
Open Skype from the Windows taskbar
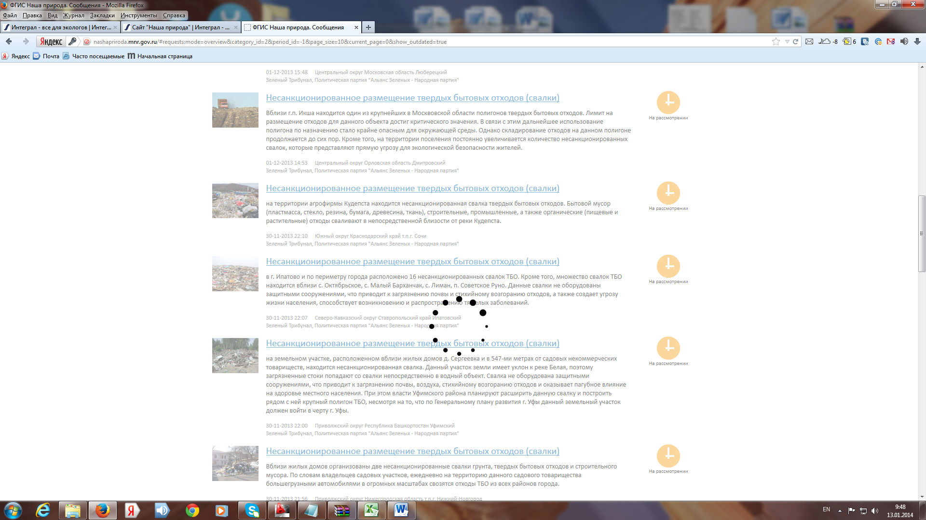pos(252,510)
